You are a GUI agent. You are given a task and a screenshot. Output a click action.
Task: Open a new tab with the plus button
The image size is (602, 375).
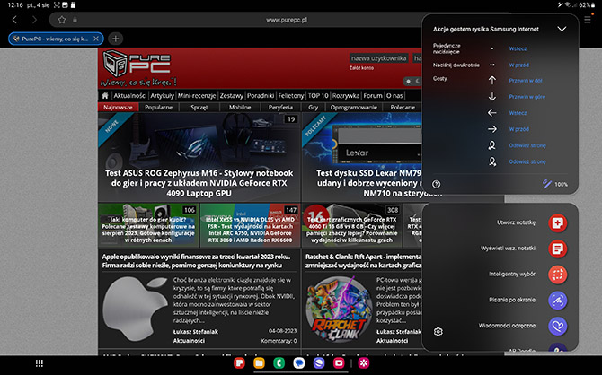click(x=116, y=39)
